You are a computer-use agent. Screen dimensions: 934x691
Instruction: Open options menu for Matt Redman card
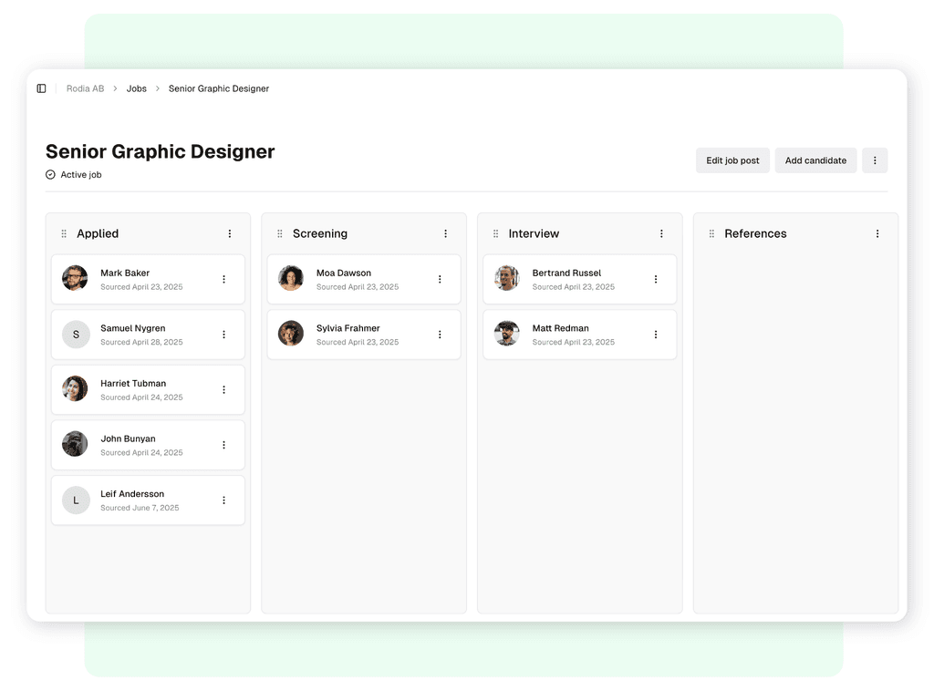pyautogui.click(x=656, y=335)
